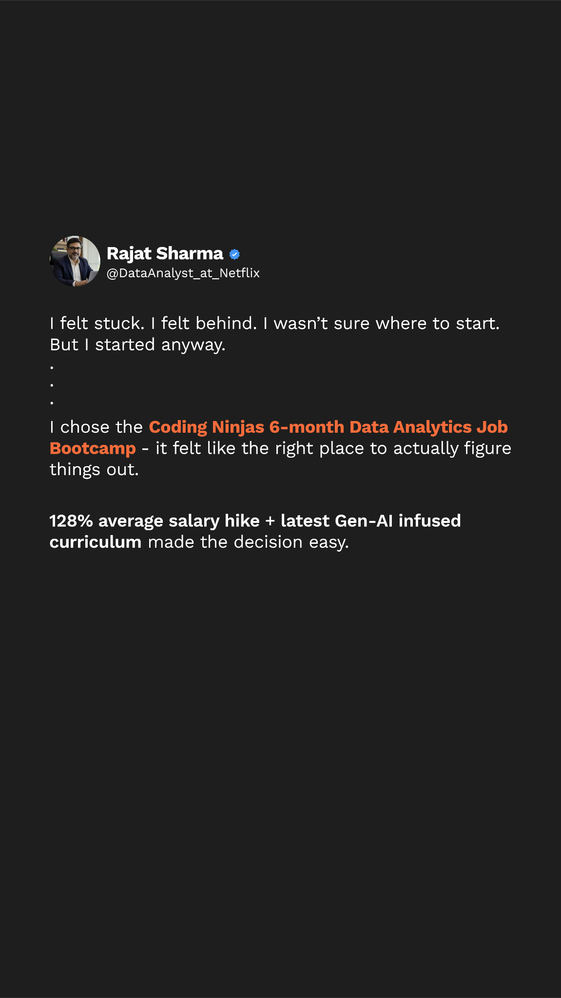This screenshot has height=998, width=561.
Task: Click the blue verified badge icon
Action: [x=234, y=254]
